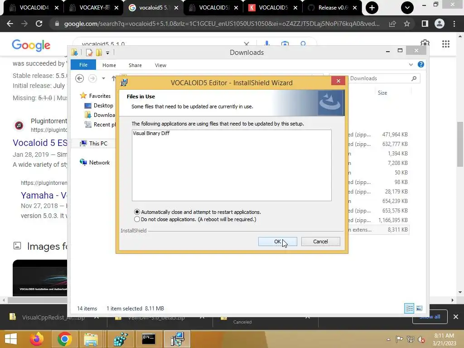Open Google apps grid
This screenshot has width=464, height=348.
point(446,44)
